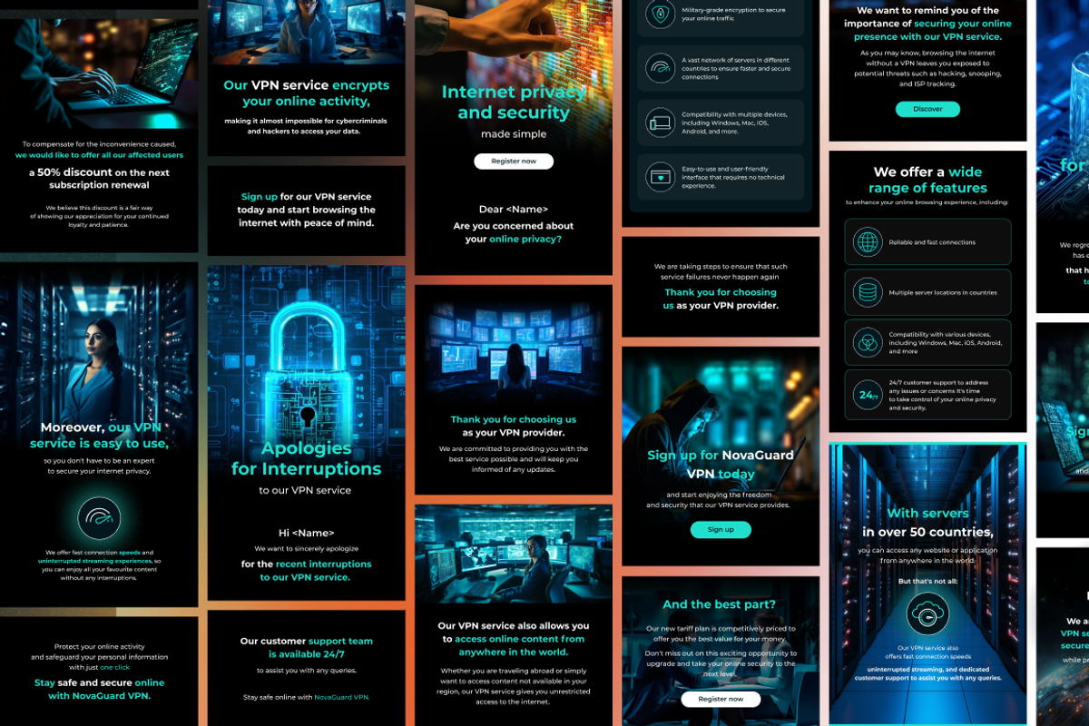Screen dimensions: 1089x726
Task: Follow the 'NovaGuard VPN' link after 'Stay safe online with'
Action: [342, 697]
